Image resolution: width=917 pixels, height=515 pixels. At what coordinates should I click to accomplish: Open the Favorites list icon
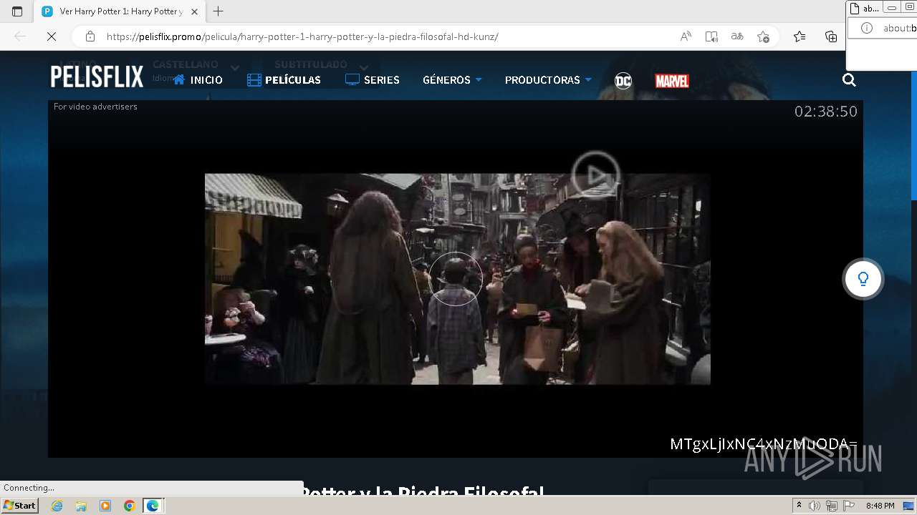[800, 36]
